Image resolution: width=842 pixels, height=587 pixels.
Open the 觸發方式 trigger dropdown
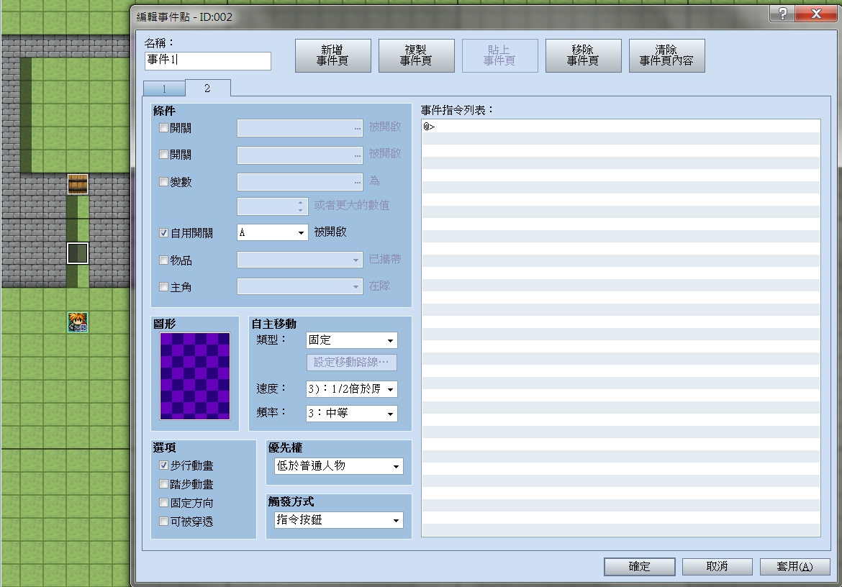click(339, 520)
